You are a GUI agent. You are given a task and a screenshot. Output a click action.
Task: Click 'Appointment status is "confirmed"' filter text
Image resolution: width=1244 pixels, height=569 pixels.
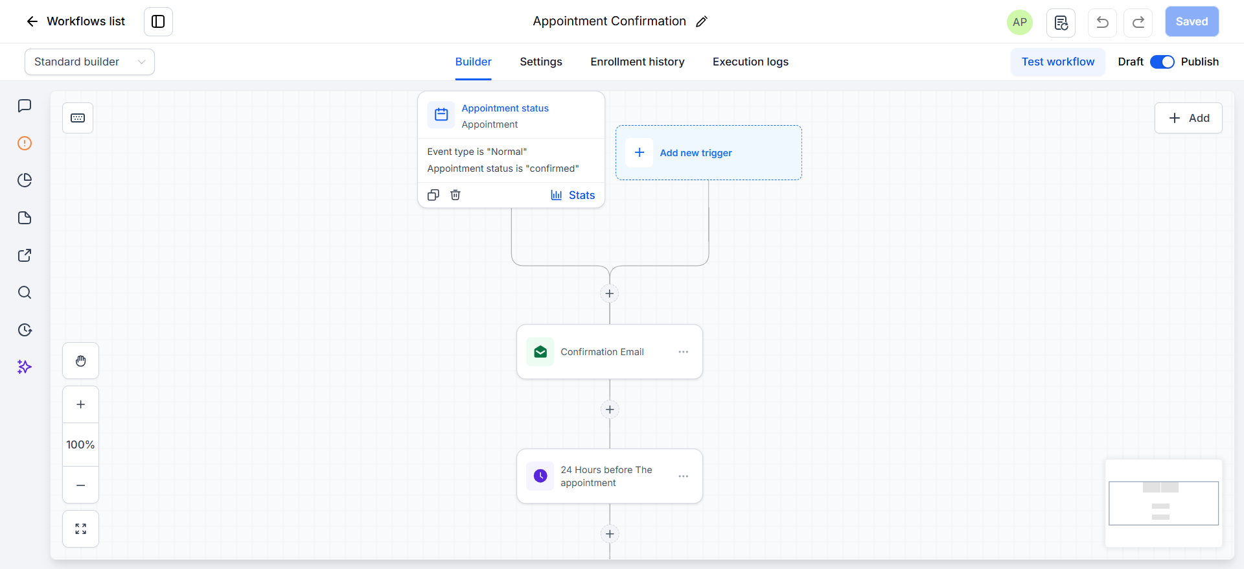(x=503, y=168)
